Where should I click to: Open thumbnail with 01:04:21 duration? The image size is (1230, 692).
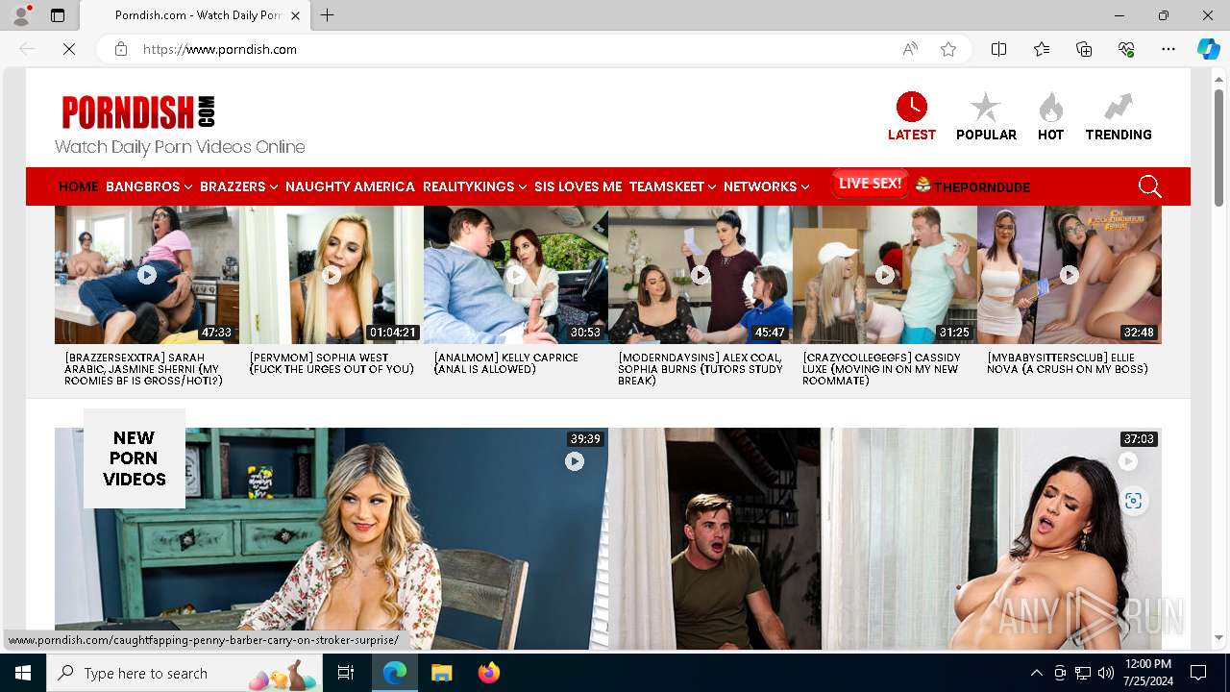point(332,275)
